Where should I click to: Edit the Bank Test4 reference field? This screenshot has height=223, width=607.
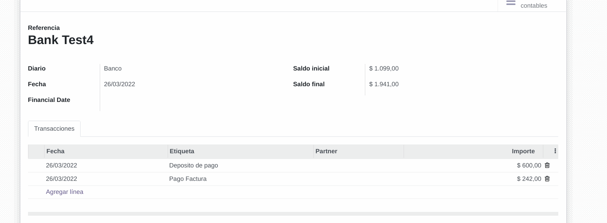point(61,40)
